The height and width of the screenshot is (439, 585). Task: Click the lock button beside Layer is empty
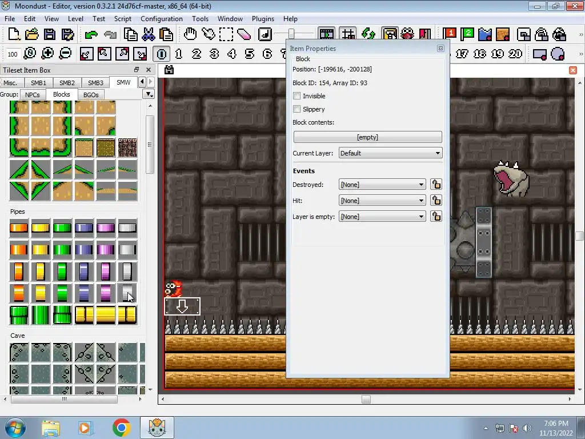coord(436,217)
